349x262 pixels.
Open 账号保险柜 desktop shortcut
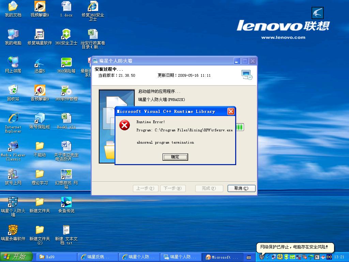coord(40,121)
